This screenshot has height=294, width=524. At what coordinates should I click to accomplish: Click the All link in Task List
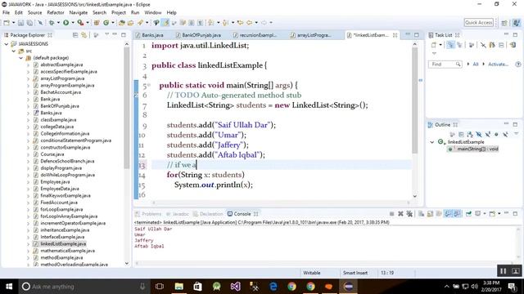pyautogui.click(x=476, y=64)
